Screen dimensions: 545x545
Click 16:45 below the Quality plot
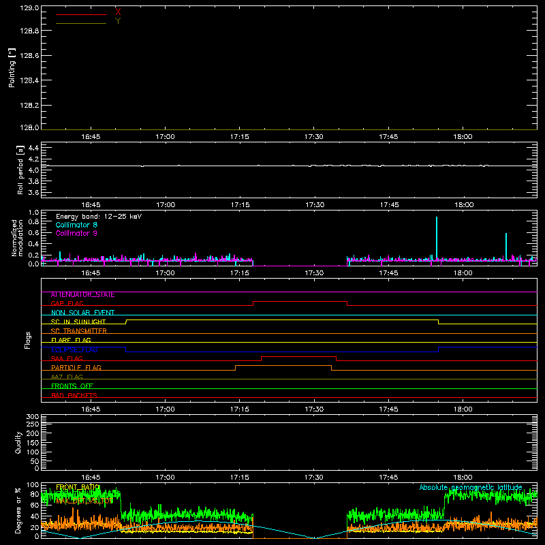click(91, 478)
